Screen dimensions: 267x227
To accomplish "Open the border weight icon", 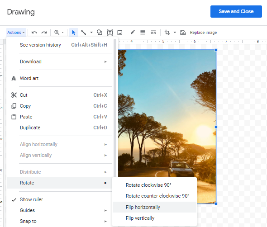I will pyautogui.click(x=143, y=32).
